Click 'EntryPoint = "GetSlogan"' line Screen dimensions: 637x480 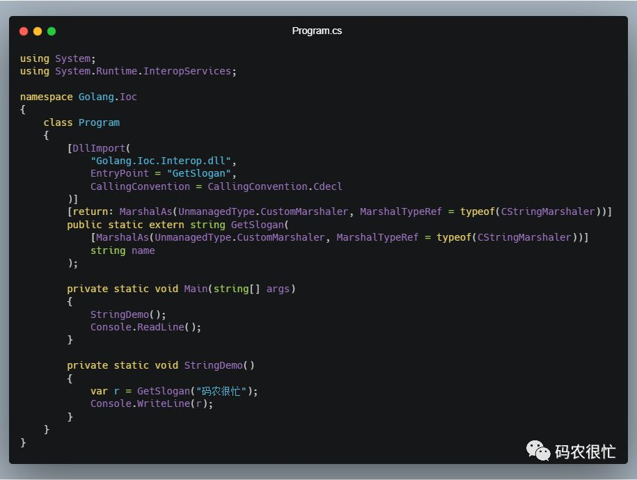164,173
